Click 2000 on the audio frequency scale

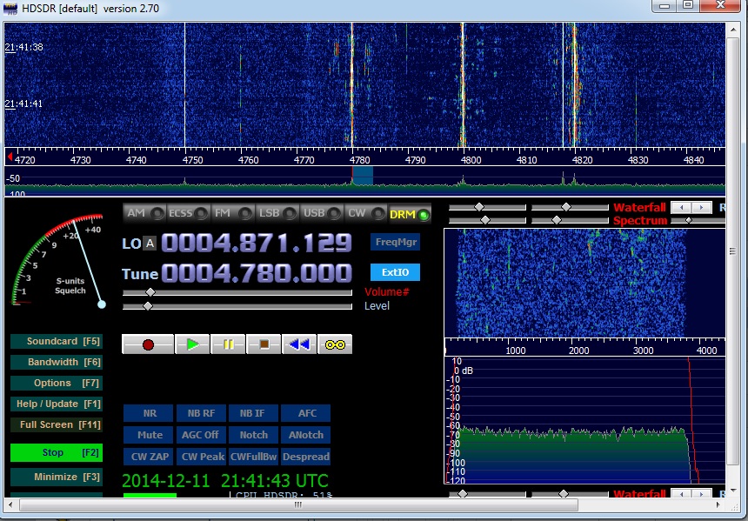coord(578,351)
